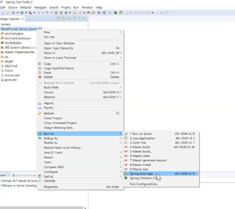This screenshot has width=235, height=209.
Task: Click Delete with red X icon
Action: [x=80, y=77]
